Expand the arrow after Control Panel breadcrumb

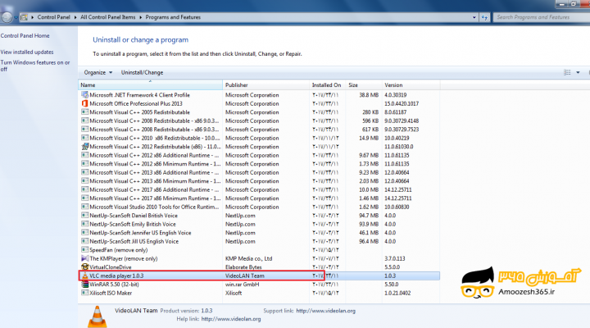75,17
